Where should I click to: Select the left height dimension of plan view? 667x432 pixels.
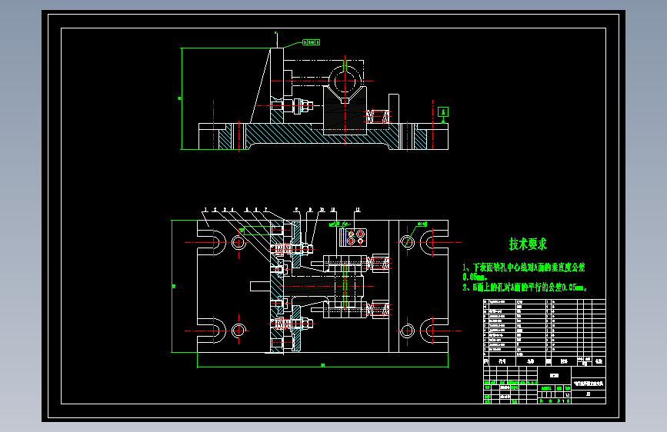coord(173,286)
